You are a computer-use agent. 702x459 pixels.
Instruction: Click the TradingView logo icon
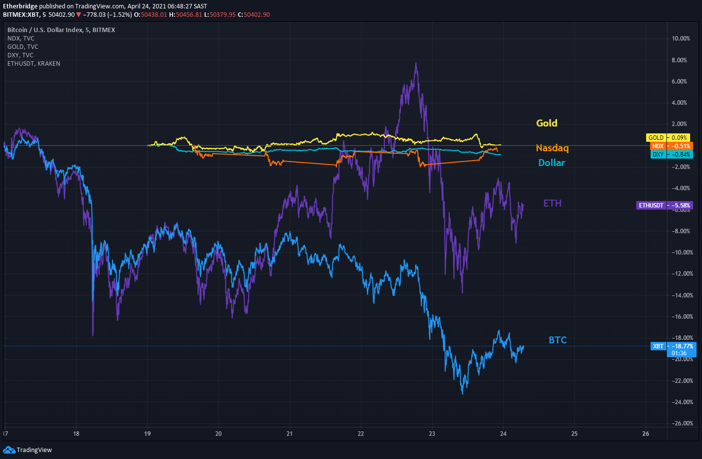coord(9,450)
